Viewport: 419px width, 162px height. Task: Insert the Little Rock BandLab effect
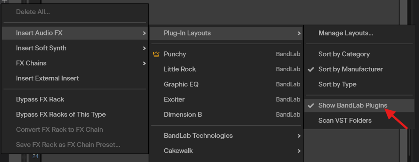pos(226,69)
